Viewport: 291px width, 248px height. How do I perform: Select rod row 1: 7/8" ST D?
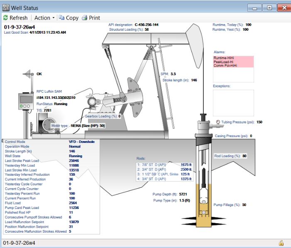[x=164, y=165]
